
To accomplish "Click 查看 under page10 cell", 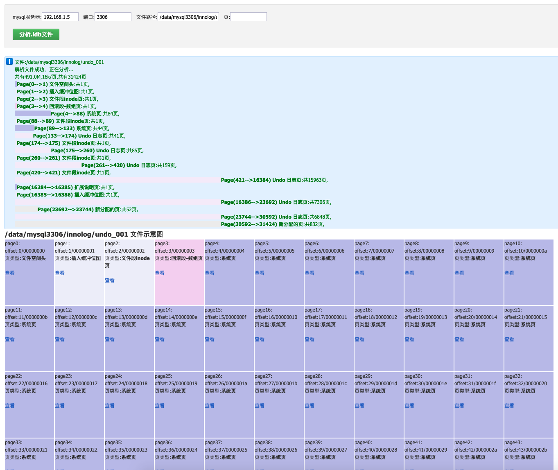I will tap(509, 273).
